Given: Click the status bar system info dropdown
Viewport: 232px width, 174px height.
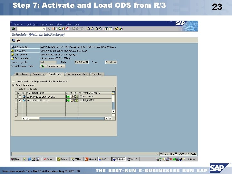Looking at the screenshot, I should click(x=176, y=154).
